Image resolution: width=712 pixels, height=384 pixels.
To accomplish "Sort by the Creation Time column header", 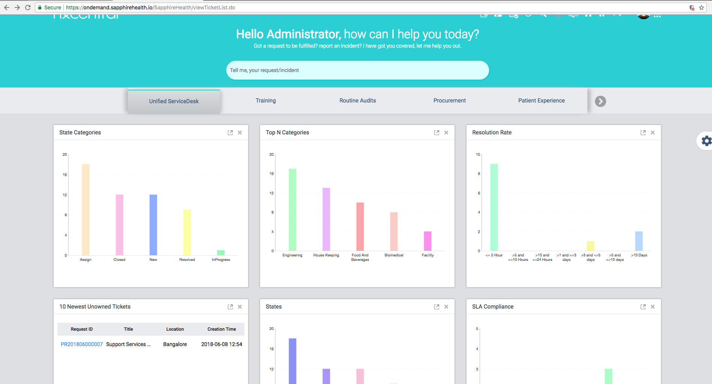I will pyautogui.click(x=222, y=329).
